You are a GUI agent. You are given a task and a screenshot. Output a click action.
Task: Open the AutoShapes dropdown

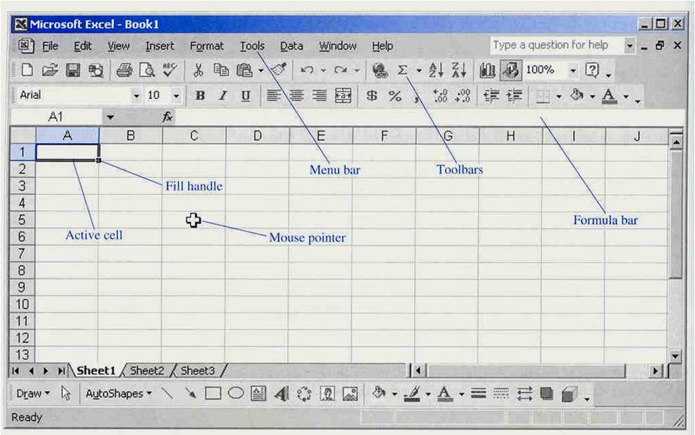[x=118, y=394]
